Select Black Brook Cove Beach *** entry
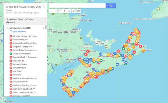The height and width of the screenshot is (103, 168). (x=24, y=89)
